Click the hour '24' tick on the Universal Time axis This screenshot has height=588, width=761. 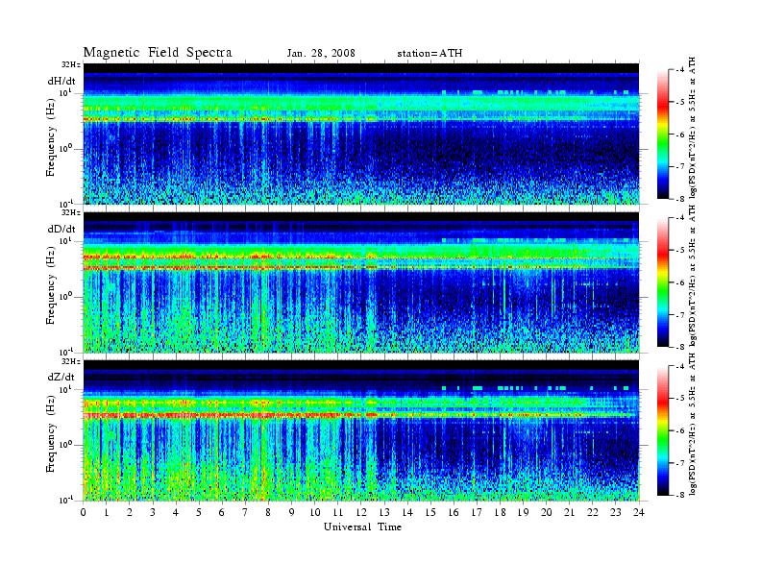pos(639,513)
